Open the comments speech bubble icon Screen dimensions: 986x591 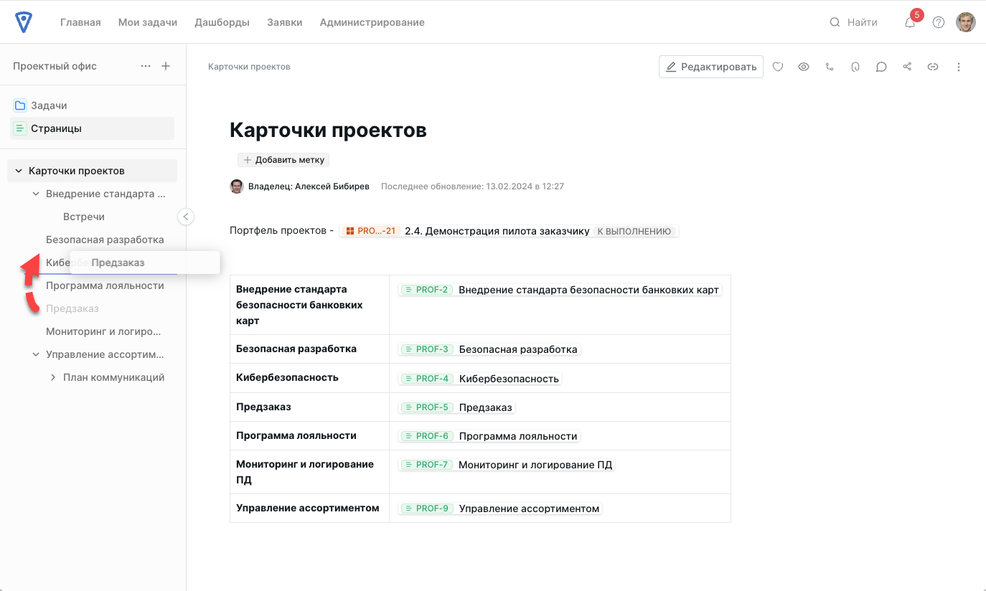pyautogui.click(x=881, y=67)
